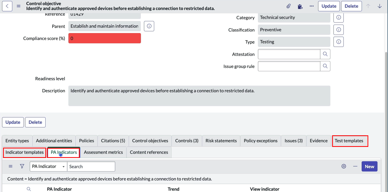Click the clipboard icon in the header
The width and height of the screenshot is (388, 192).
pos(300,6)
